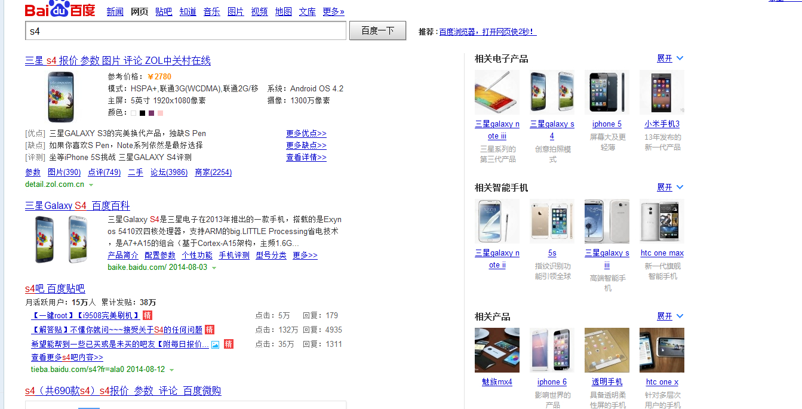802x409 pixels.
Task: Switch to 新闻 search tab
Action: [115, 11]
